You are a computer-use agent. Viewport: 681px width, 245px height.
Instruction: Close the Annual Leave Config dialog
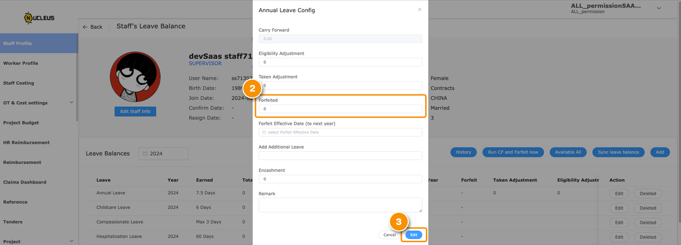pyautogui.click(x=420, y=10)
